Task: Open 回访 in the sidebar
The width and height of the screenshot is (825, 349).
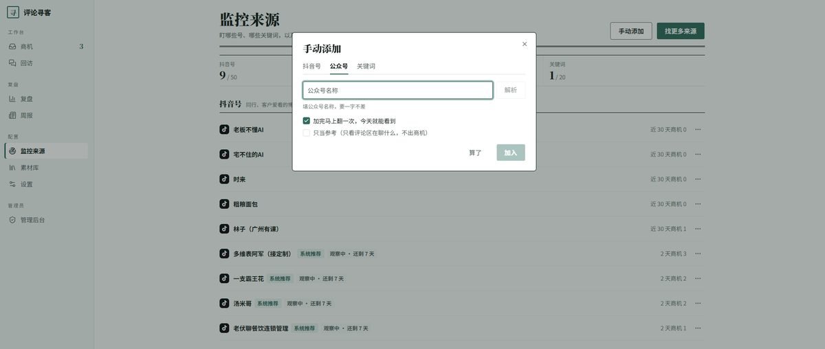Action: 46,63
